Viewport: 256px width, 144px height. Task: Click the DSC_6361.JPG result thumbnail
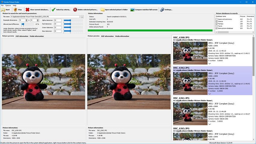(x=190, y=114)
